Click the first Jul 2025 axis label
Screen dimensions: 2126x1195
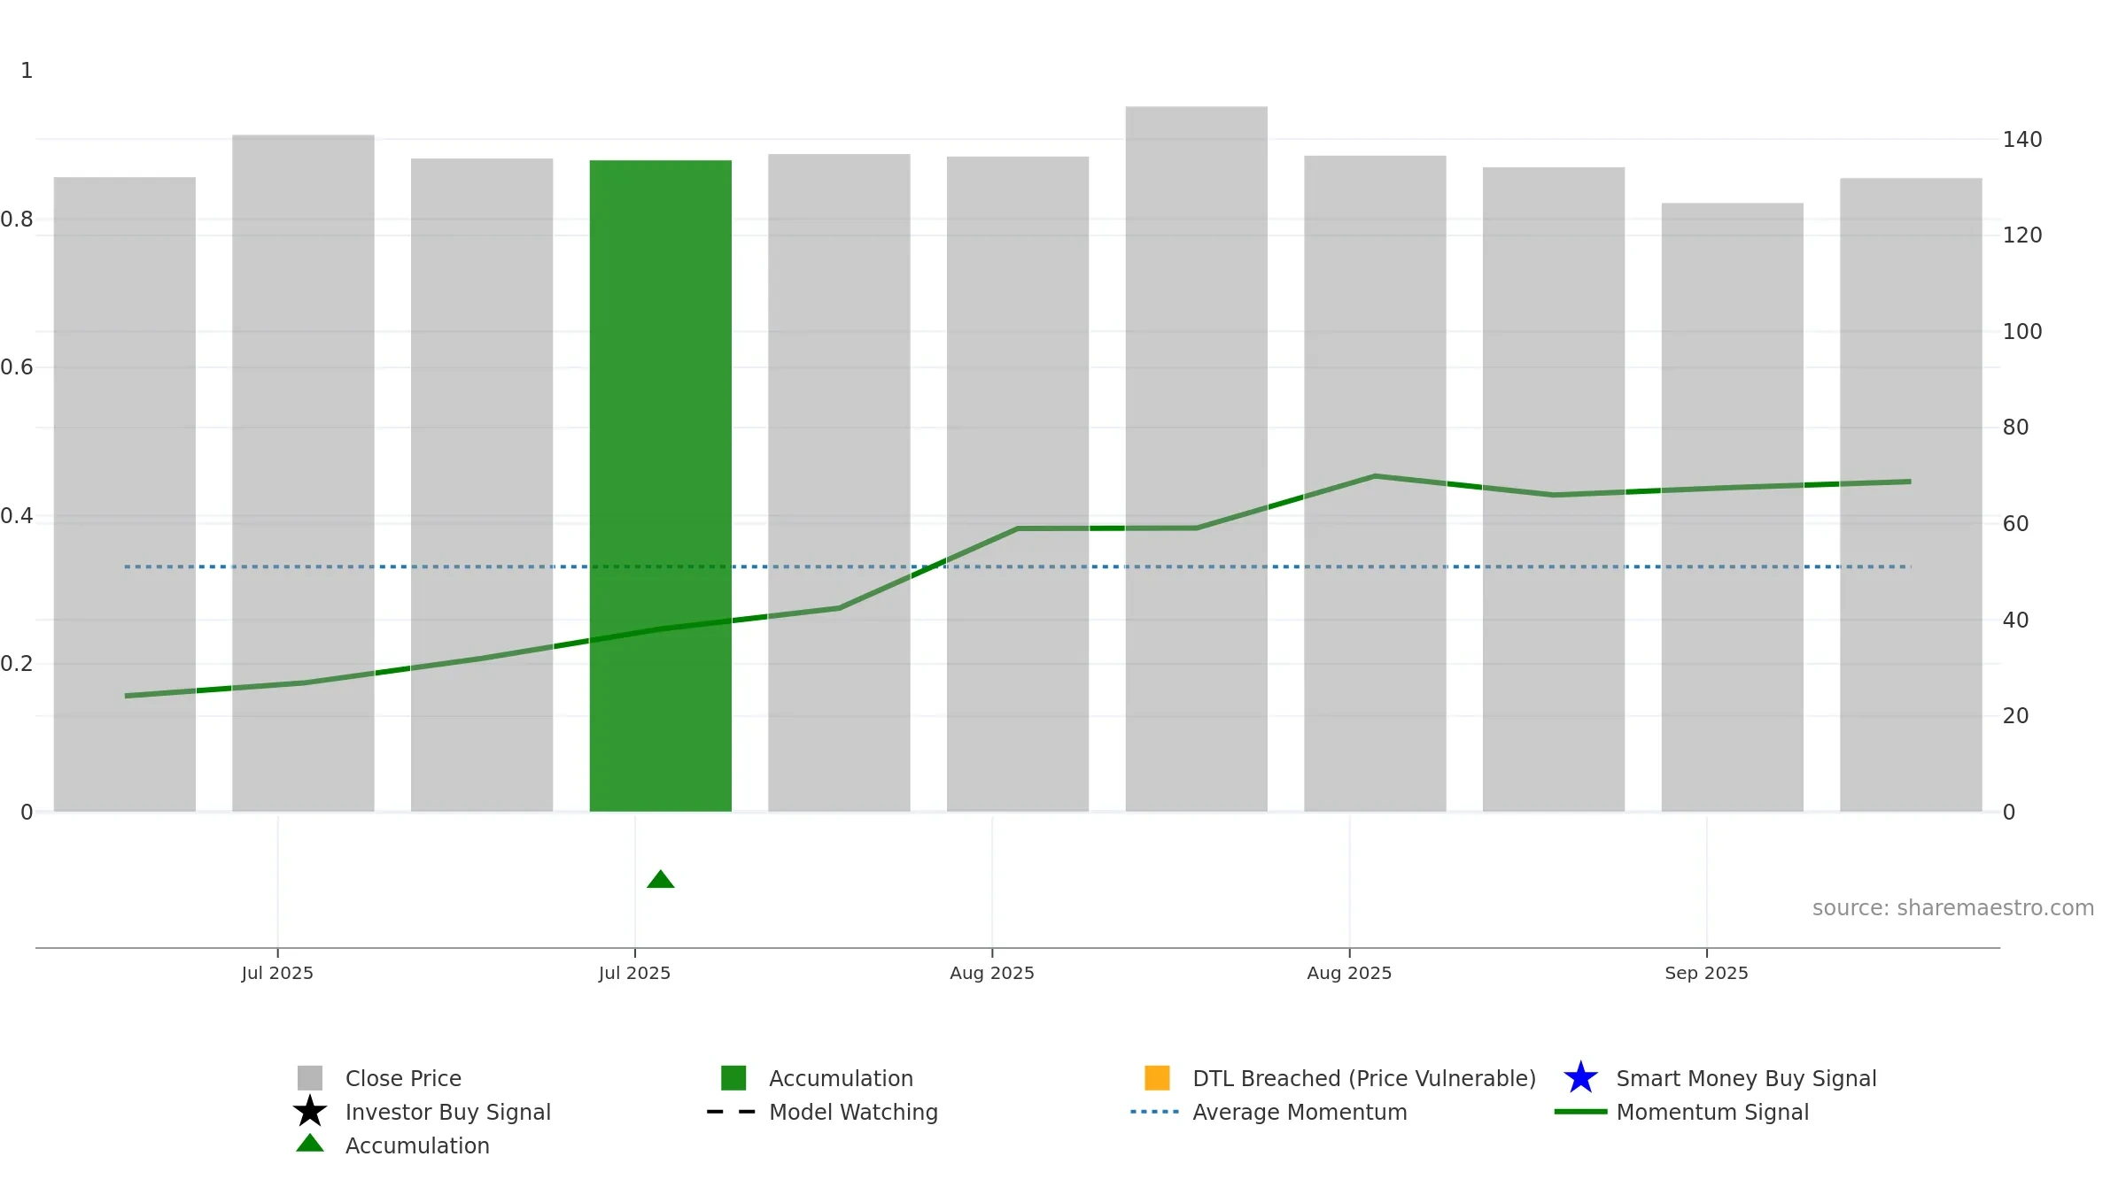(x=277, y=973)
